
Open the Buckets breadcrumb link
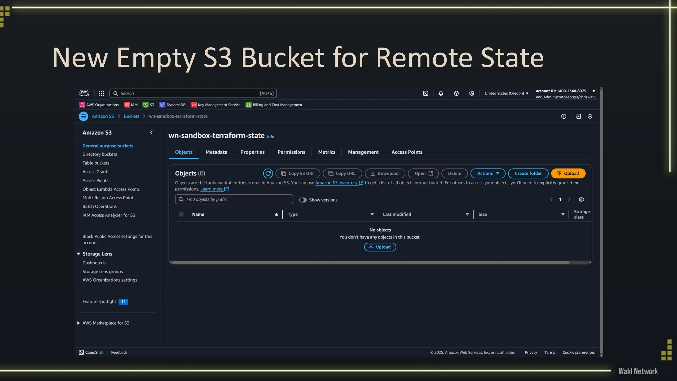[x=131, y=116]
